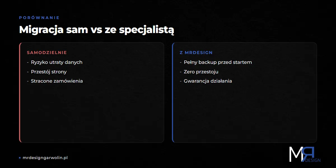Select the Z MRDESIGN card title
This screenshot has height=168, width=336.
(x=196, y=53)
